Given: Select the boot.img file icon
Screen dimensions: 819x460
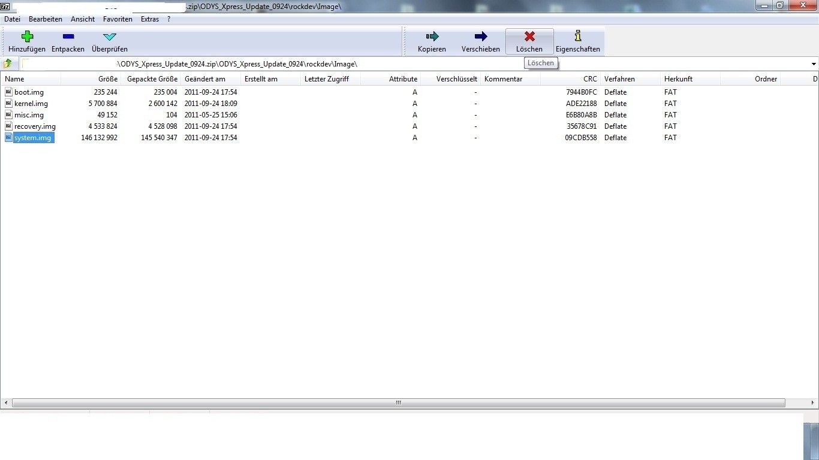Looking at the screenshot, I should (x=8, y=92).
